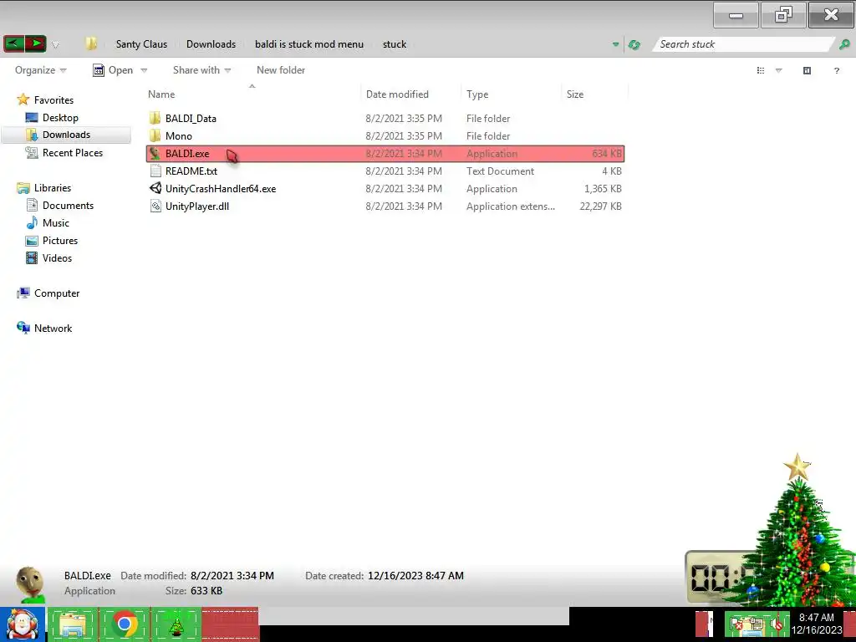The width and height of the screenshot is (856, 642).
Task: Go forward with the green right arrow
Action: 35,43
